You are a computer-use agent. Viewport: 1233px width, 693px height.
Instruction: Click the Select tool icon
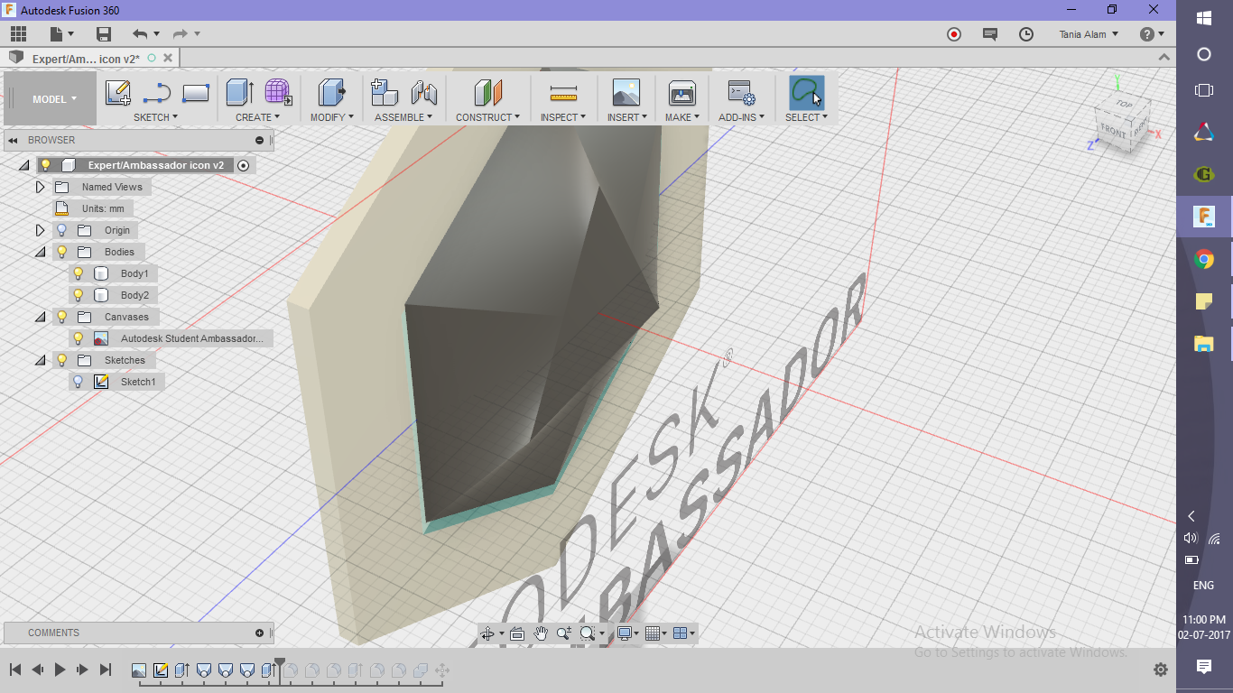click(x=806, y=93)
